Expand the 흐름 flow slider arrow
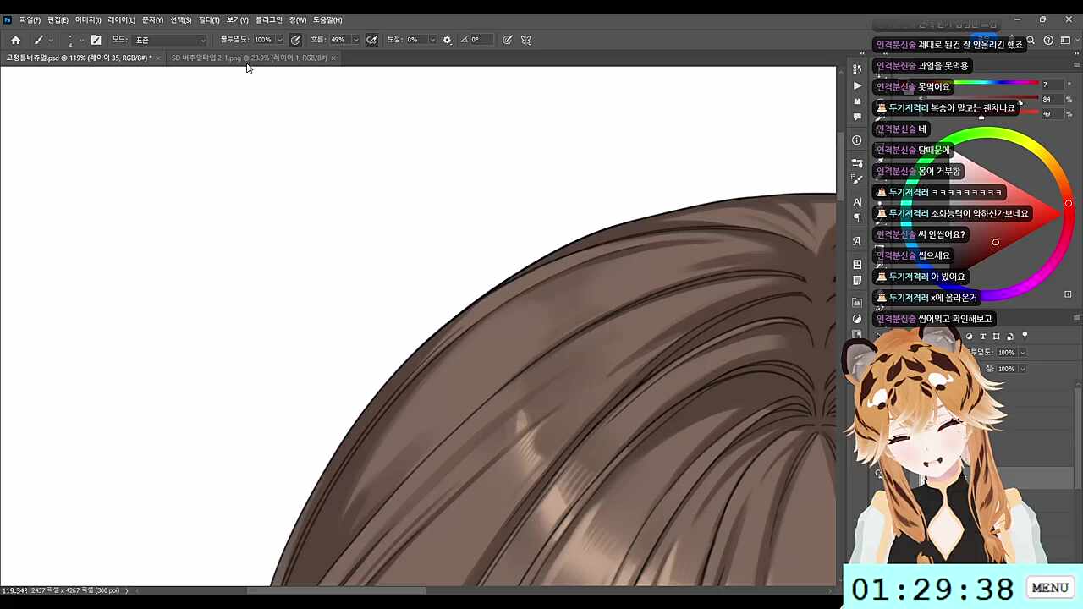Image resolution: width=1083 pixels, height=609 pixels. 355,40
